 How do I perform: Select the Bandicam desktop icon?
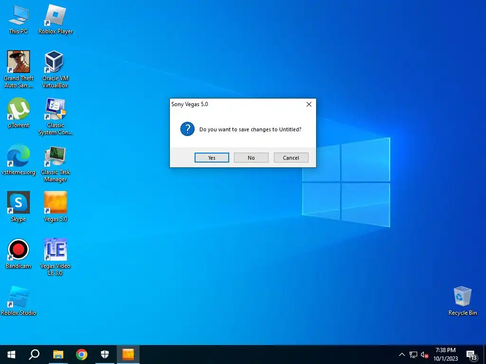[19, 254]
